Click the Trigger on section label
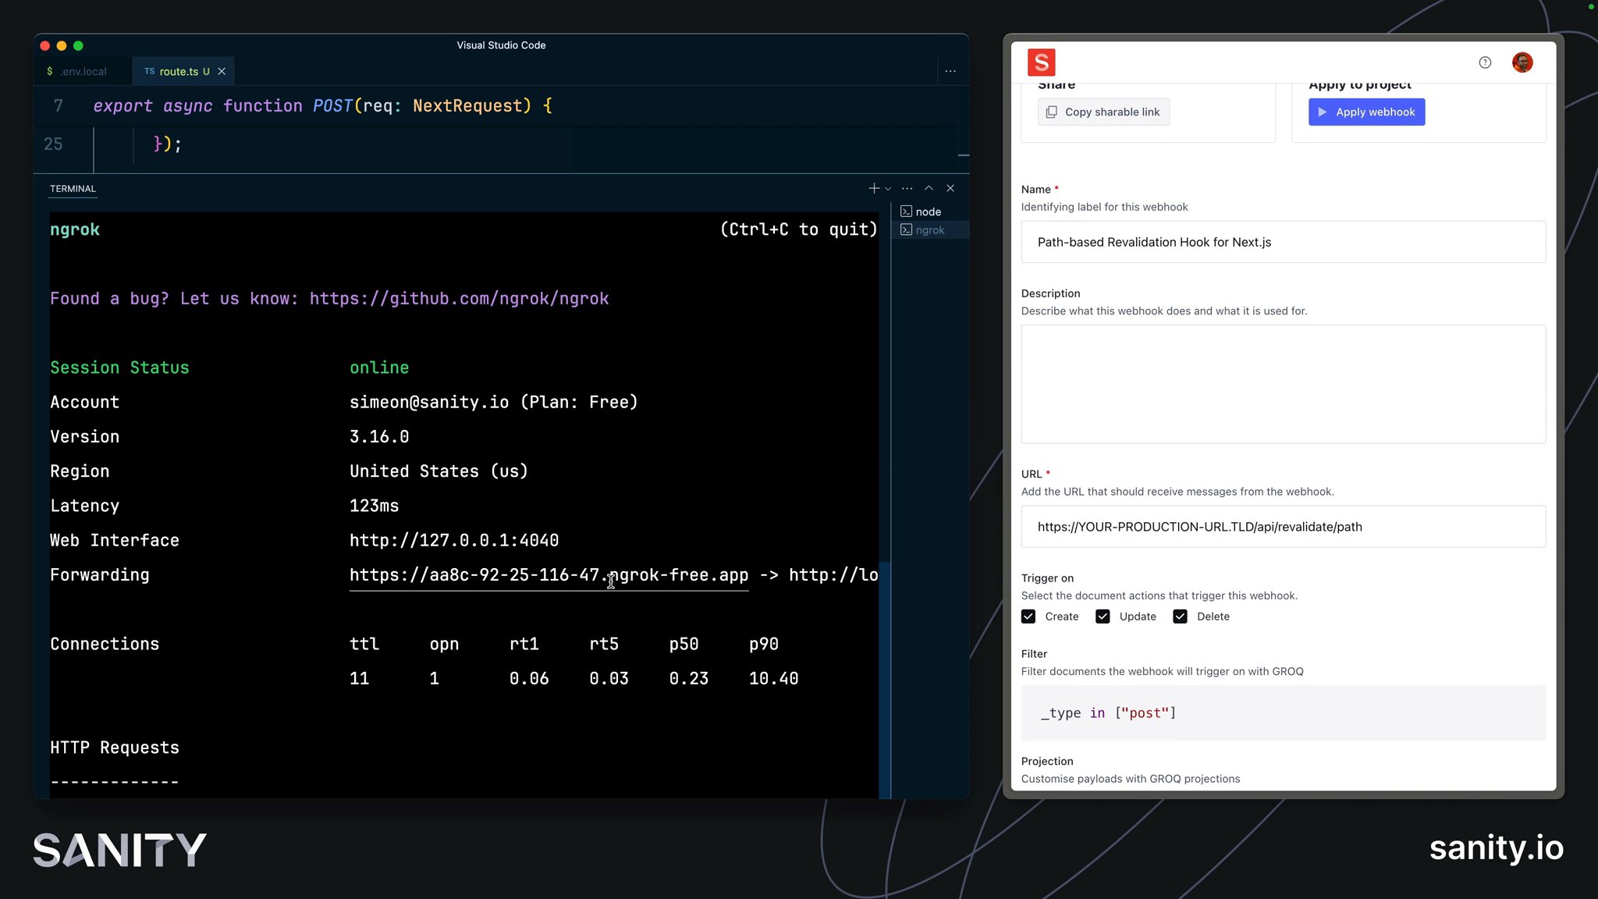1598x899 pixels. pos(1047,578)
